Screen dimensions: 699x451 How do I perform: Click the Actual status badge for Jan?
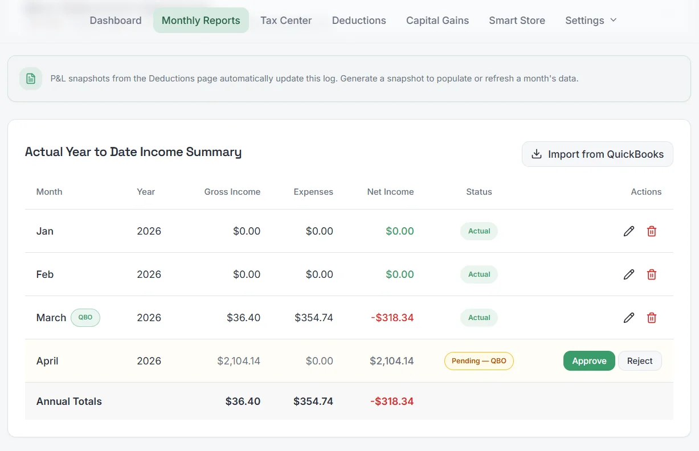click(x=479, y=231)
